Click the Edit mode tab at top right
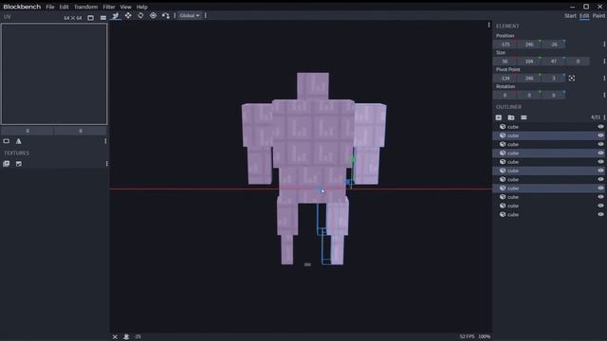The width and height of the screenshot is (607, 341). pyautogui.click(x=584, y=16)
